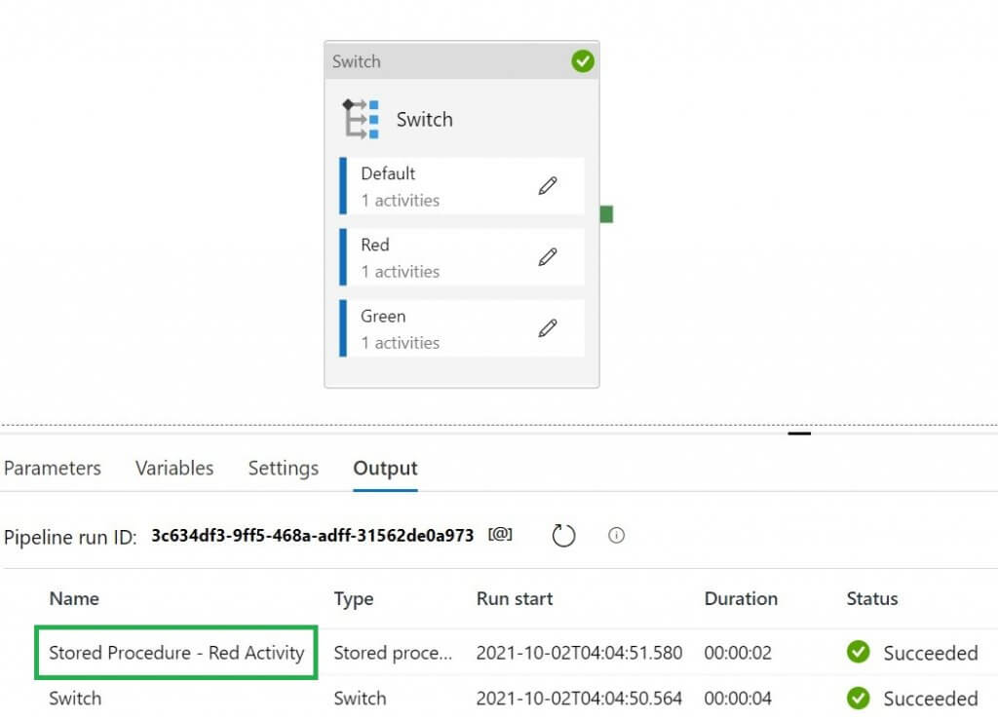The image size is (998, 719).
Task: Open the run info circle icon
Action: click(616, 535)
